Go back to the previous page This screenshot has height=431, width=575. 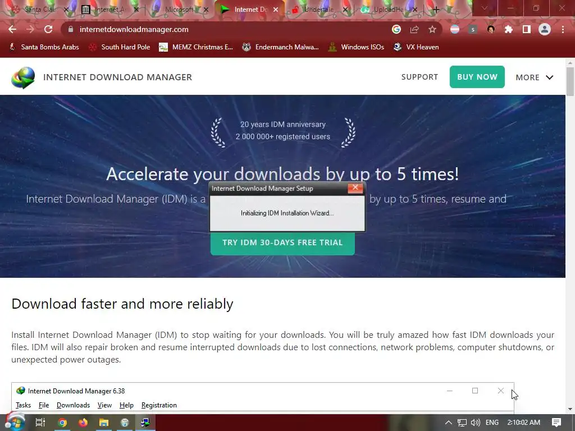12,29
